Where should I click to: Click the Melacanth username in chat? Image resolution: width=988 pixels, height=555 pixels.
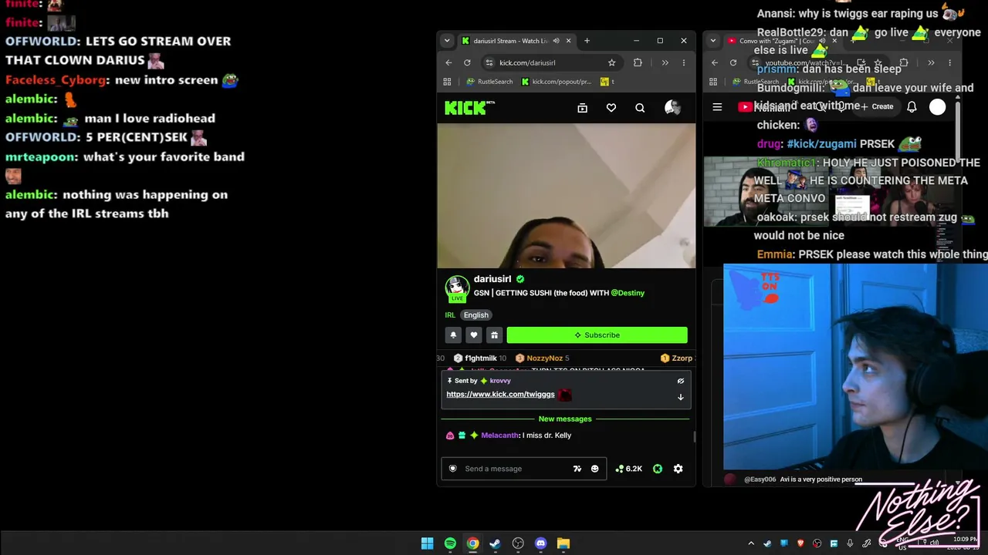pyautogui.click(x=500, y=436)
